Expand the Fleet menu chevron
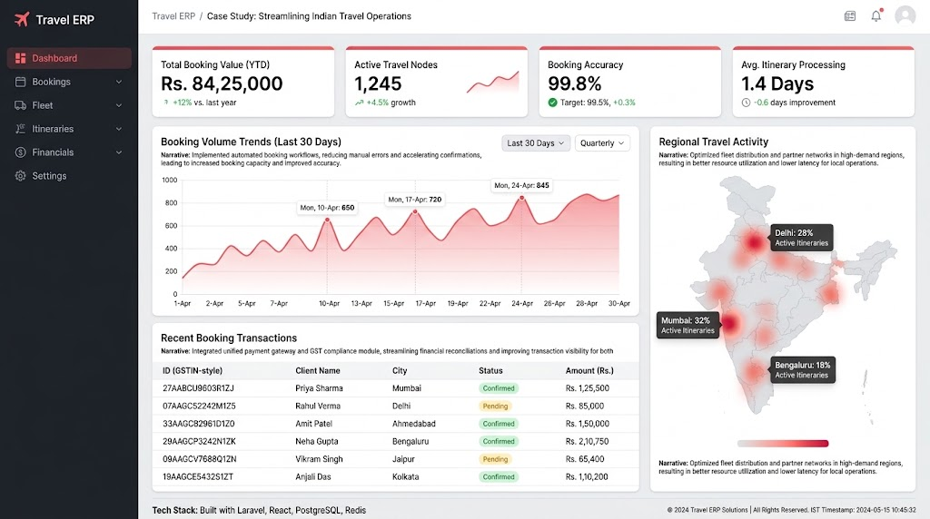930x519 pixels. pos(119,105)
